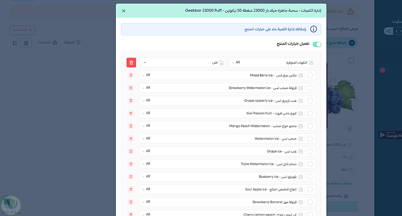Open the Google Play badge link
This screenshot has width=402, height=216.
390,135
